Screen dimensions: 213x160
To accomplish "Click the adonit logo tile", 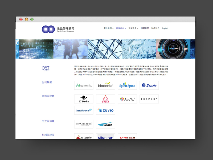I will pos(105,99).
